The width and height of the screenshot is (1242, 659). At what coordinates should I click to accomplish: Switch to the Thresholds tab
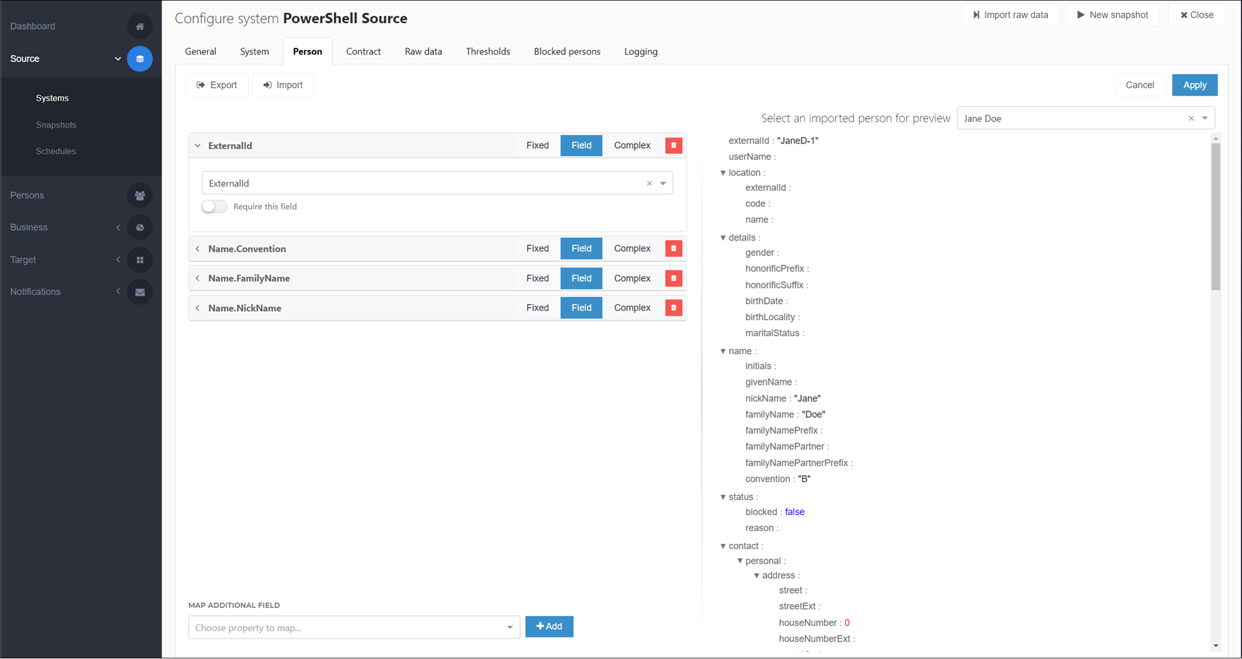point(488,52)
